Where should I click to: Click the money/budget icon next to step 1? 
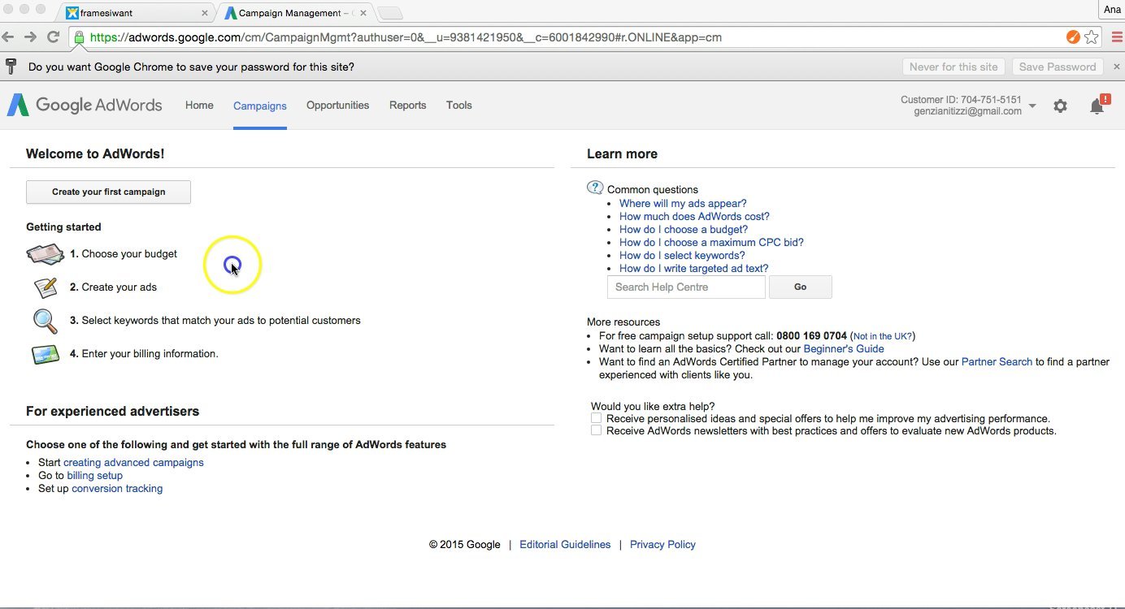[45, 253]
